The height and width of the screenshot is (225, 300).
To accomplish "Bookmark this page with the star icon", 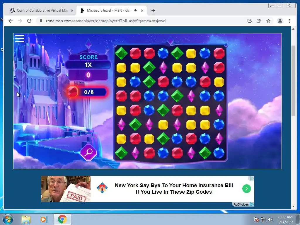I will click(x=268, y=21).
